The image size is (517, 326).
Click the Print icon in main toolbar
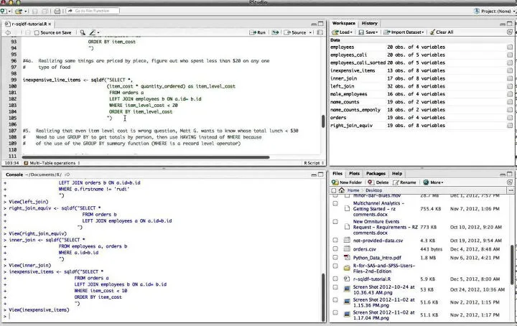57,11
